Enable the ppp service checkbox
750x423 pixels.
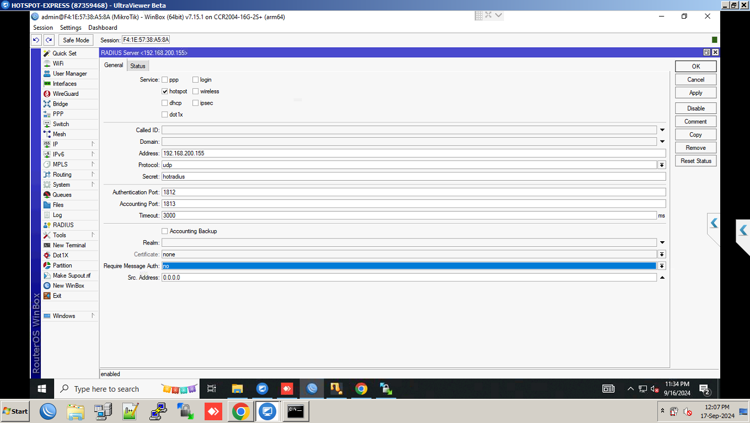165,80
